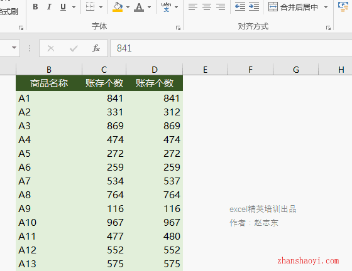Open the 字体 group dialog launcher
The image size is (352, 271).
pos(178,28)
